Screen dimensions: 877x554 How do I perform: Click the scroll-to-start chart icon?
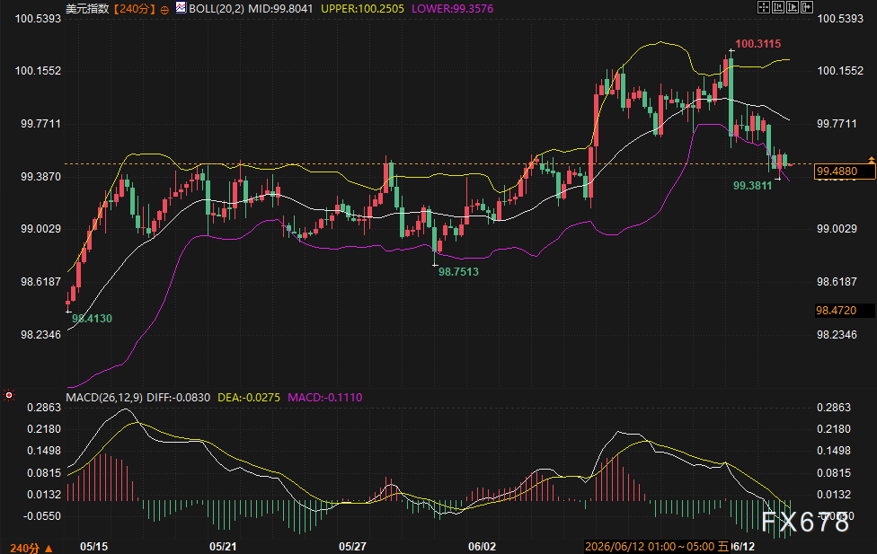778,7
